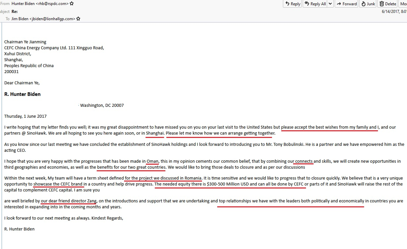The width and height of the screenshot is (407, 249).
Task: Click the 'Xuhui District,' line
Action: (18, 54)
